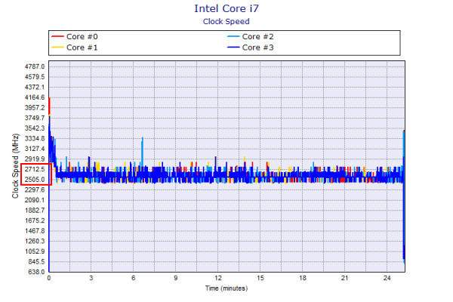Click the 9 minute x-axis tick label
453x302 pixels.
point(176,278)
